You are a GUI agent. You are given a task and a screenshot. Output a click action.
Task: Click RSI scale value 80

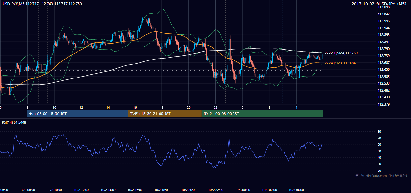click(x=379, y=132)
